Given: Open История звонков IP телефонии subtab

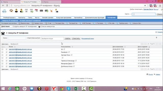Looking at the screenshot, I should pyautogui.click(x=30, y=21).
